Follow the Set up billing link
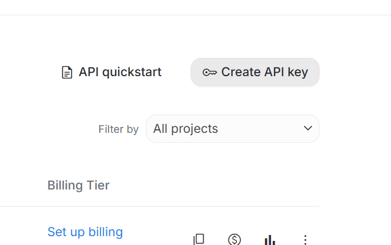 tap(85, 232)
